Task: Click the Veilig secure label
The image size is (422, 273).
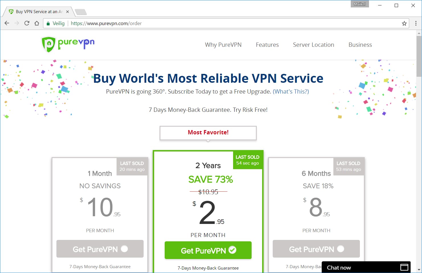Action: (58, 23)
